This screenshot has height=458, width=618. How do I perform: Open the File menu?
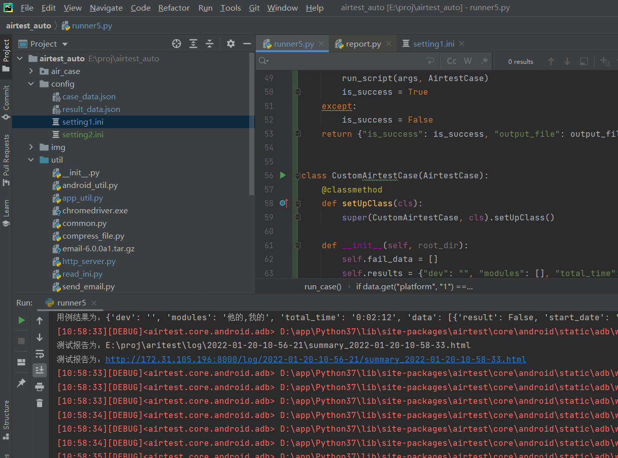(x=27, y=8)
